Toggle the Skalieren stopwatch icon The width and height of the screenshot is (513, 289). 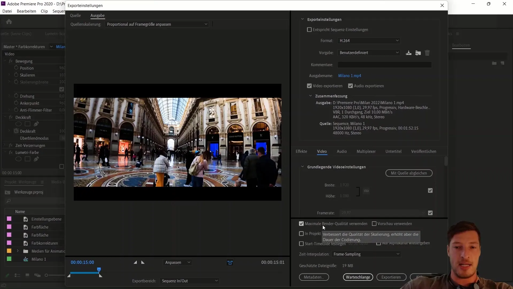coord(16,75)
